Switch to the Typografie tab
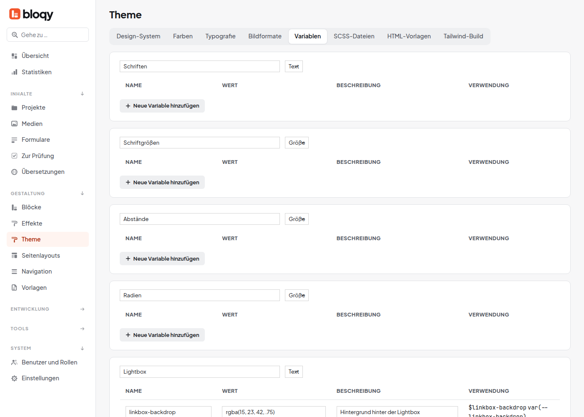584x417 pixels. tap(220, 36)
